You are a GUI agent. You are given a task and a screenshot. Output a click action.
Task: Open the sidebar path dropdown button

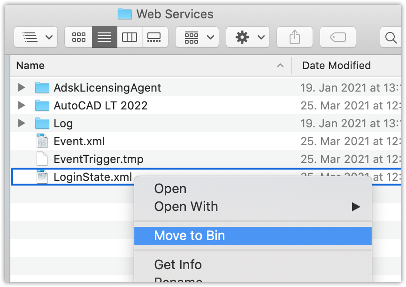click(x=36, y=37)
